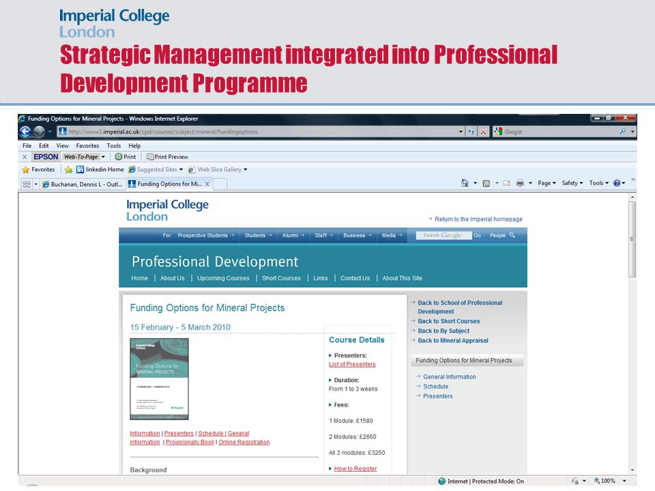Open the Safety dropdown menu
This screenshot has width=655, height=491.
click(572, 183)
